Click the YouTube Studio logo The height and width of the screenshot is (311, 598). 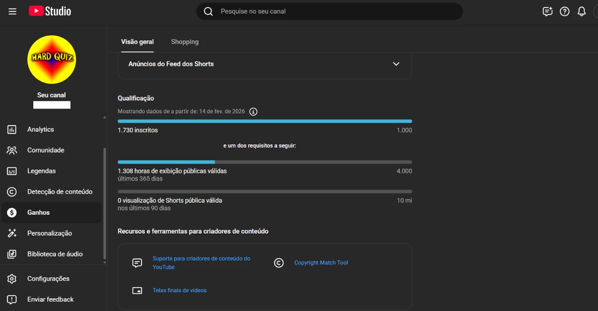(x=50, y=12)
